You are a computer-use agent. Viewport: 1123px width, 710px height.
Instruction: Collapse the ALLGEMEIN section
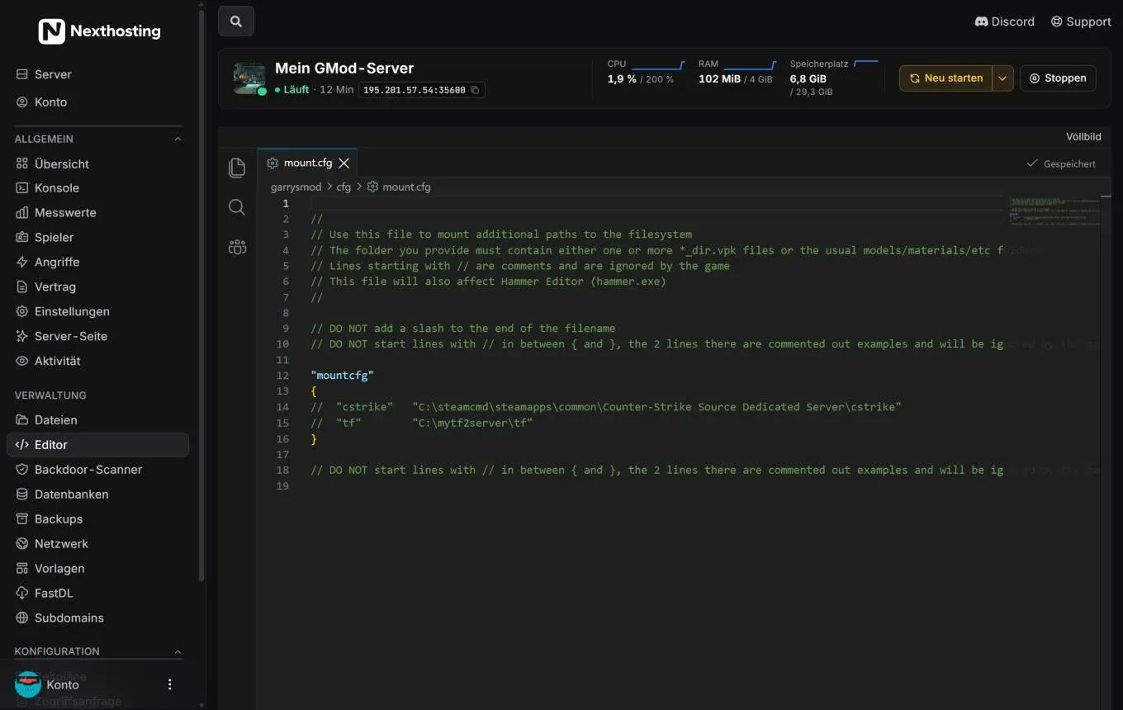click(178, 140)
